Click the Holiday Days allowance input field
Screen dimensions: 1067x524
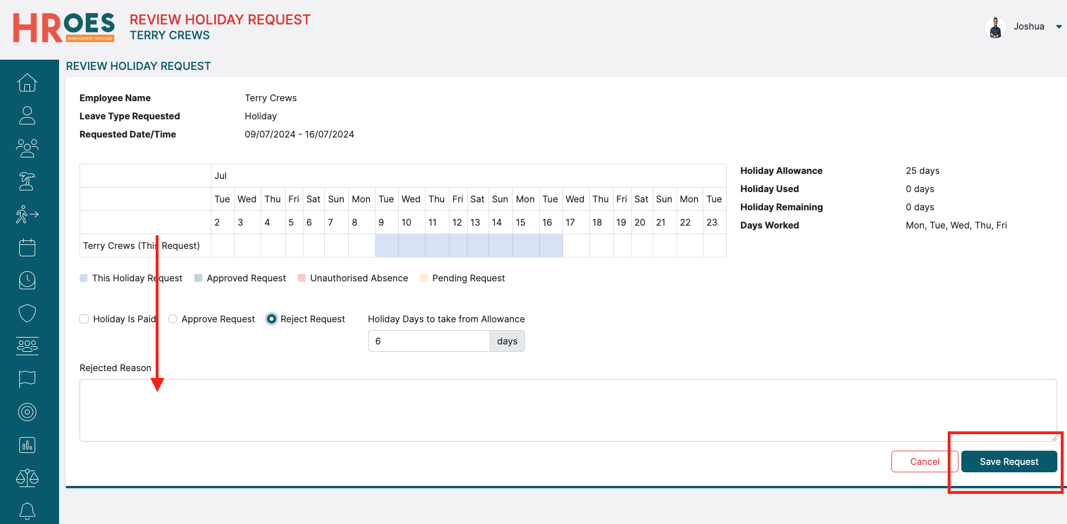pos(429,341)
